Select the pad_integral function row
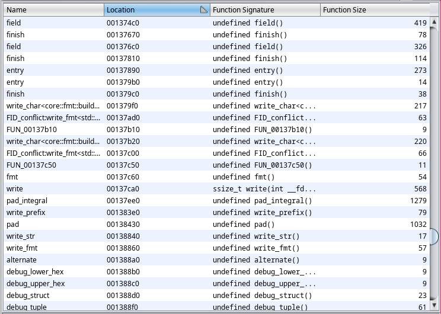The width and height of the screenshot is (441, 314). (27, 200)
